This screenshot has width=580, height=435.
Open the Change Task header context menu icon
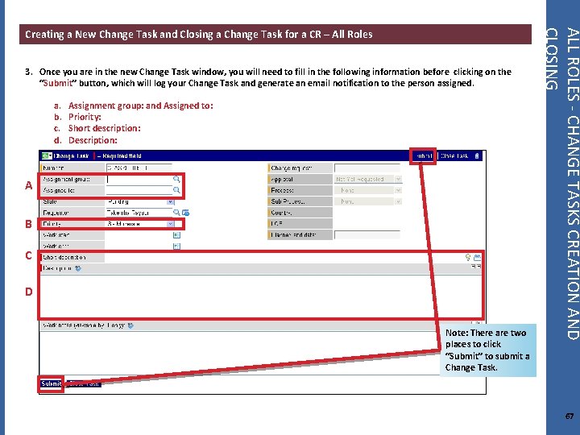(47, 155)
